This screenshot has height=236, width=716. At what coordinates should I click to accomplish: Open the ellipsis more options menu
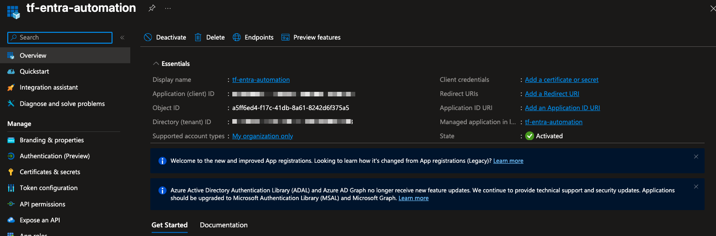[x=168, y=8]
